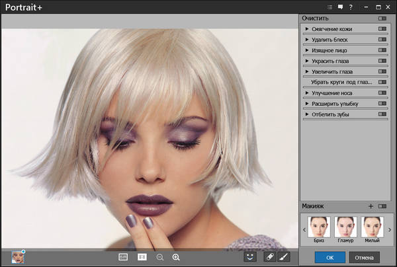This screenshot has width=397, height=267.
Task: Open the feedback speech bubble icon
Action: point(340,7)
